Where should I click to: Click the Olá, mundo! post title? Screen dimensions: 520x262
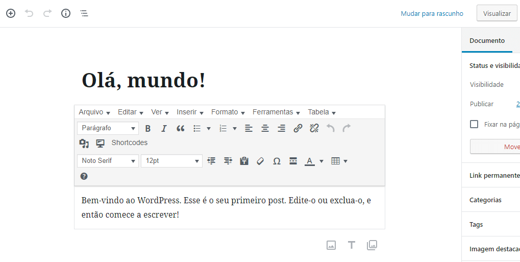tap(143, 81)
